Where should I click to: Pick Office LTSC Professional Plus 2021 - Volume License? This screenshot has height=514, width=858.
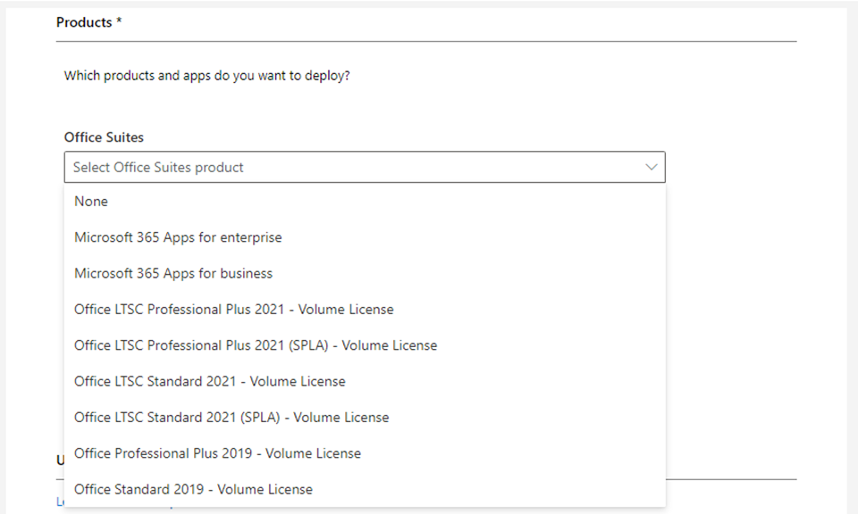click(365, 310)
